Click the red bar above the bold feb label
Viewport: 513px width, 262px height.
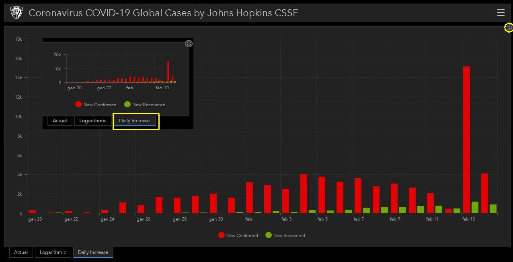tap(249, 198)
